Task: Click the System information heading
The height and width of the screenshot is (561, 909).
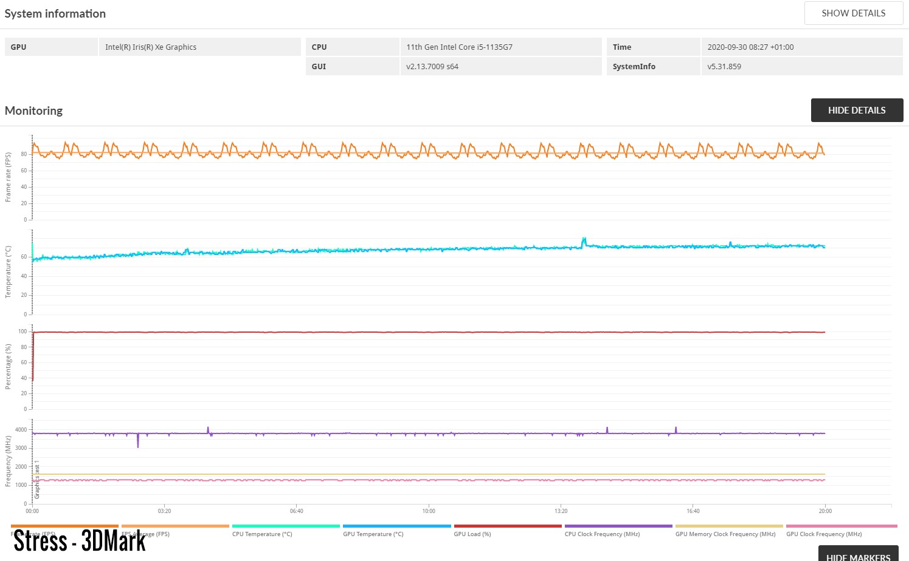Action: coord(55,14)
